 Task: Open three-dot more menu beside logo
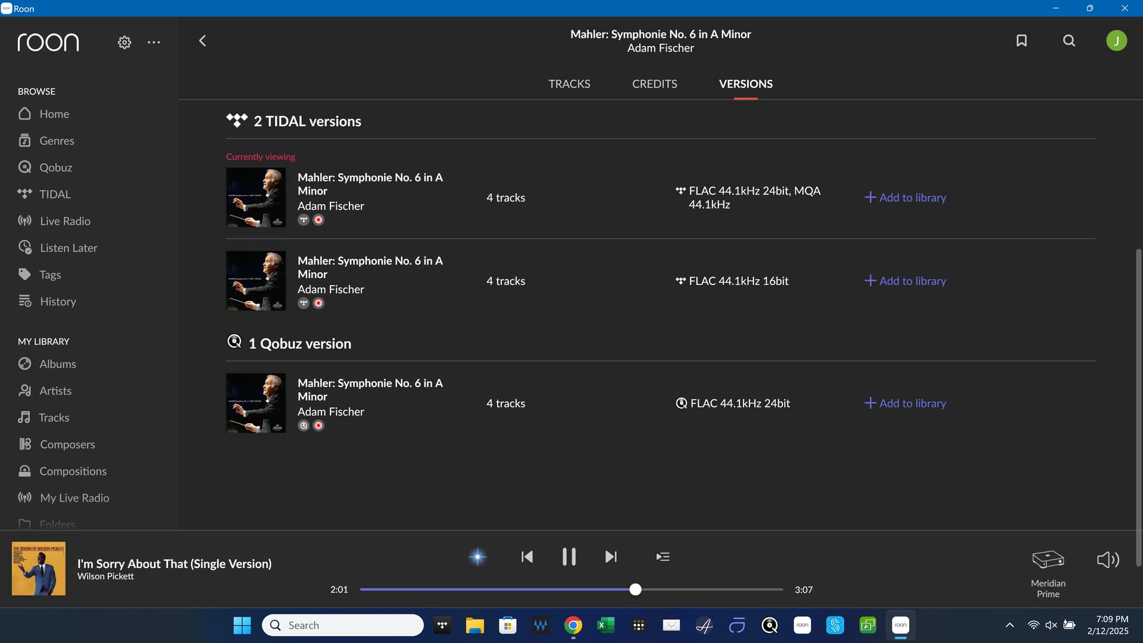pyautogui.click(x=154, y=42)
